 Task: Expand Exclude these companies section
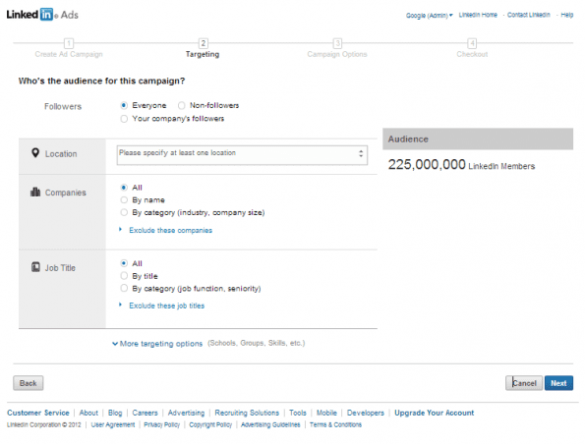[170, 231]
